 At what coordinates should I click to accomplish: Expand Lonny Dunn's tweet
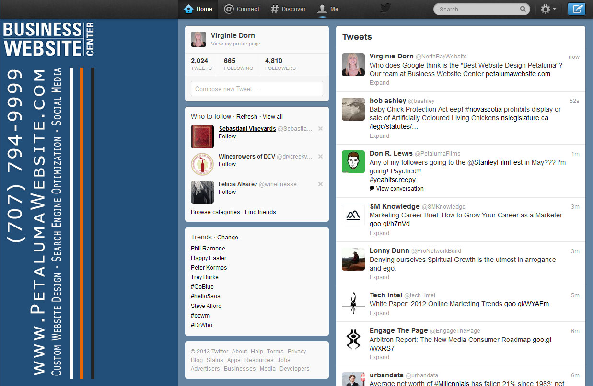(379, 277)
